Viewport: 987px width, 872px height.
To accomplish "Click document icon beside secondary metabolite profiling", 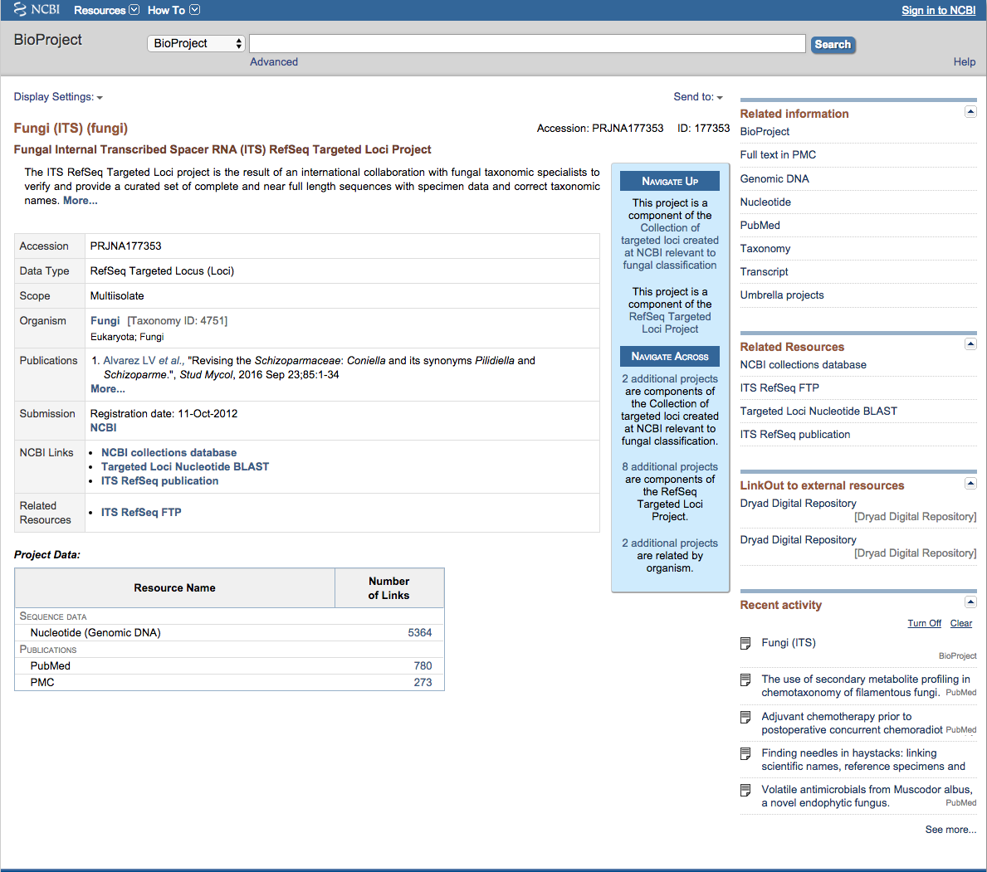I will [745, 680].
